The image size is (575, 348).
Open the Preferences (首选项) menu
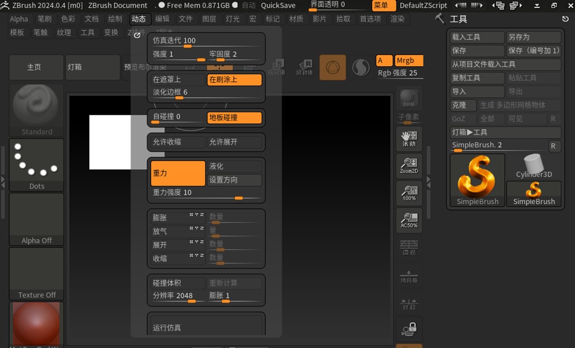click(370, 19)
